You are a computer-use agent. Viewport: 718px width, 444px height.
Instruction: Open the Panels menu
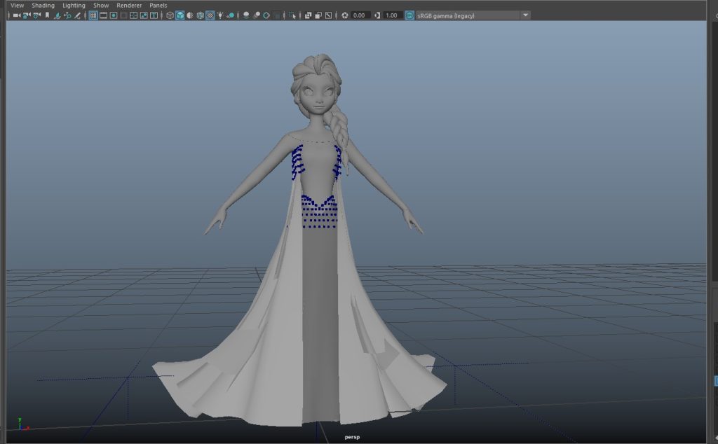click(158, 6)
